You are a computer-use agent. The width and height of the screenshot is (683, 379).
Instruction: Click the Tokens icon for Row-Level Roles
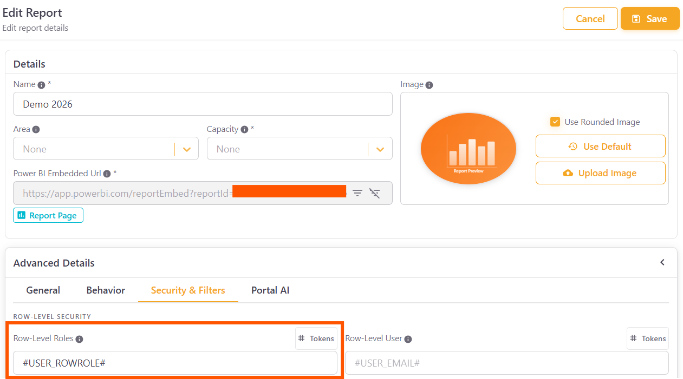coord(316,338)
